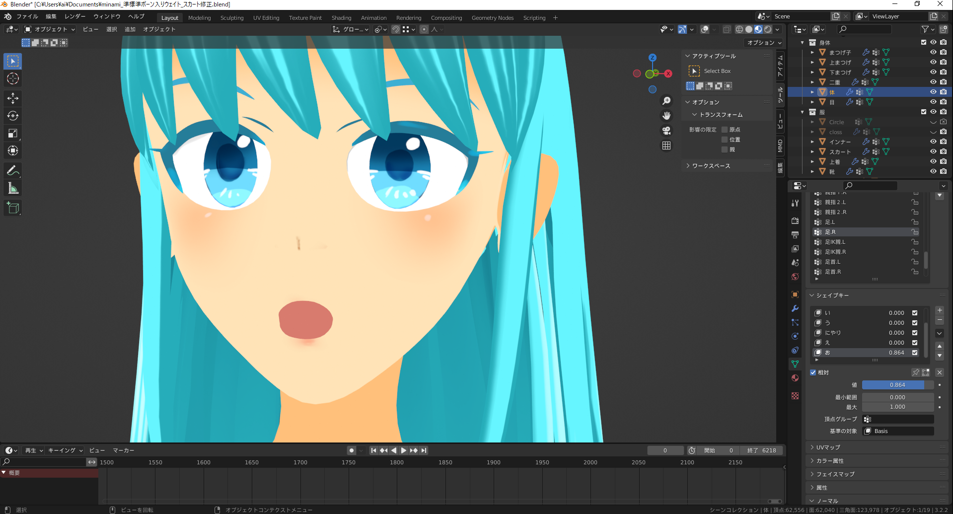Open the World properties tab
Viewport: 953px width, 514px height.
point(795,277)
